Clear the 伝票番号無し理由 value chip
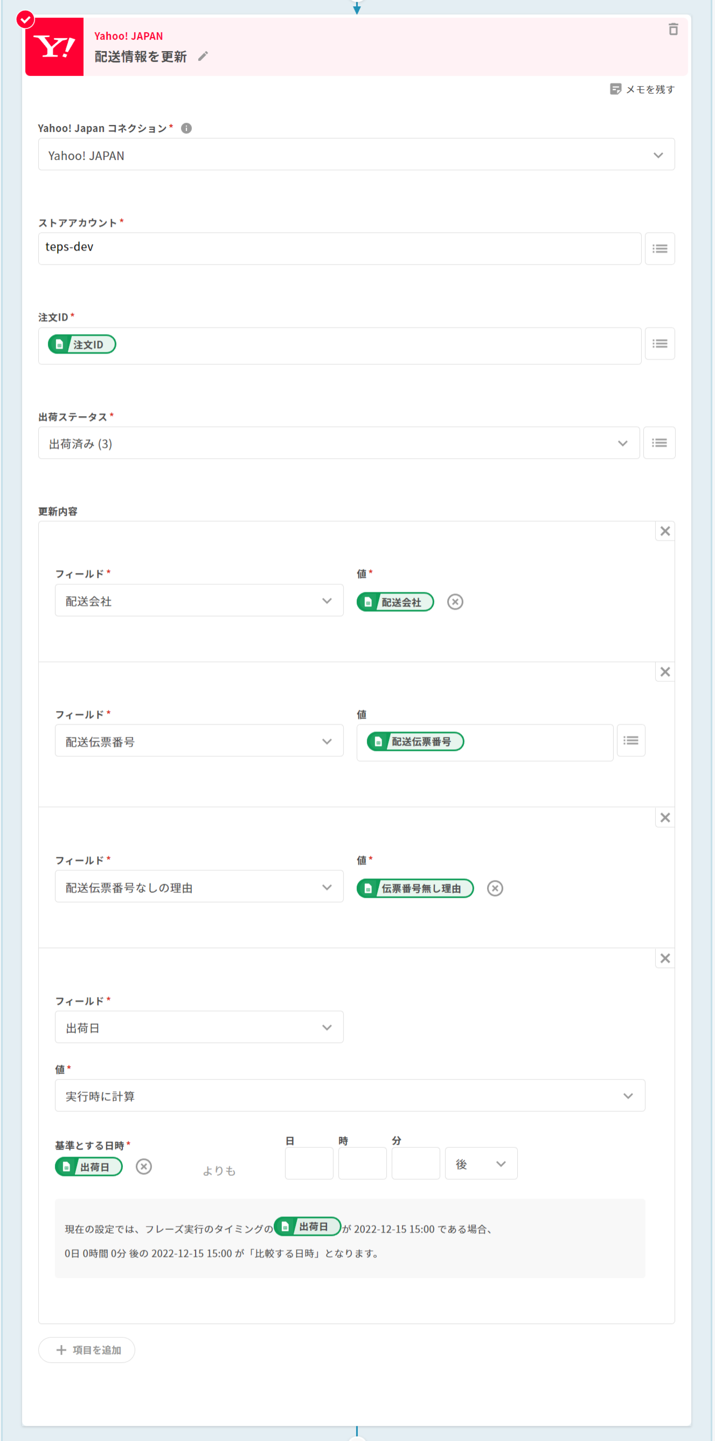Image resolution: width=715 pixels, height=1441 pixels. pyautogui.click(x=495, y=889)
